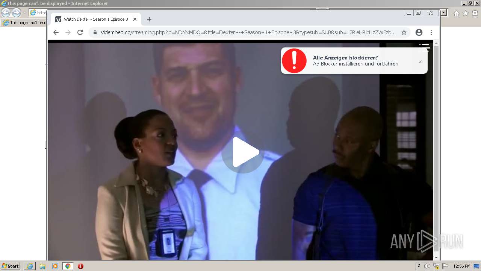Open a new Chrome tab

149,19
